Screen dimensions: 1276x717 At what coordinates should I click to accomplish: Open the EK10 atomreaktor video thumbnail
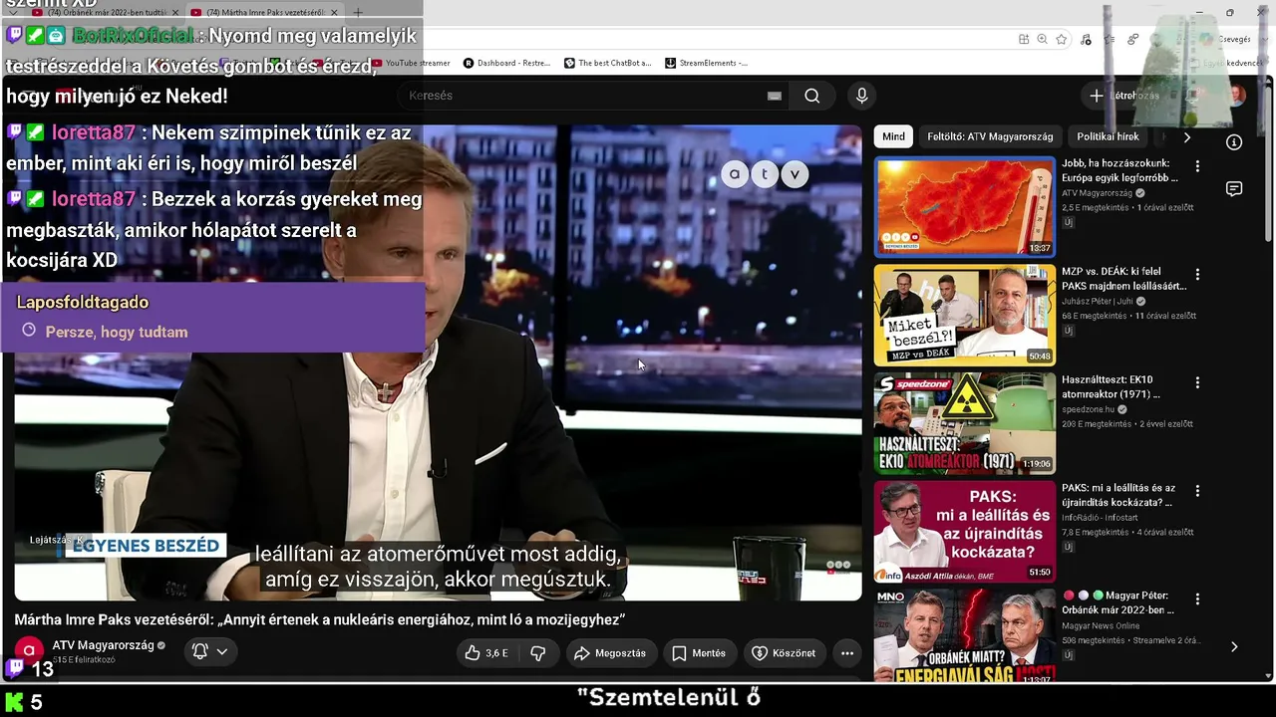(x=965, y=423)
